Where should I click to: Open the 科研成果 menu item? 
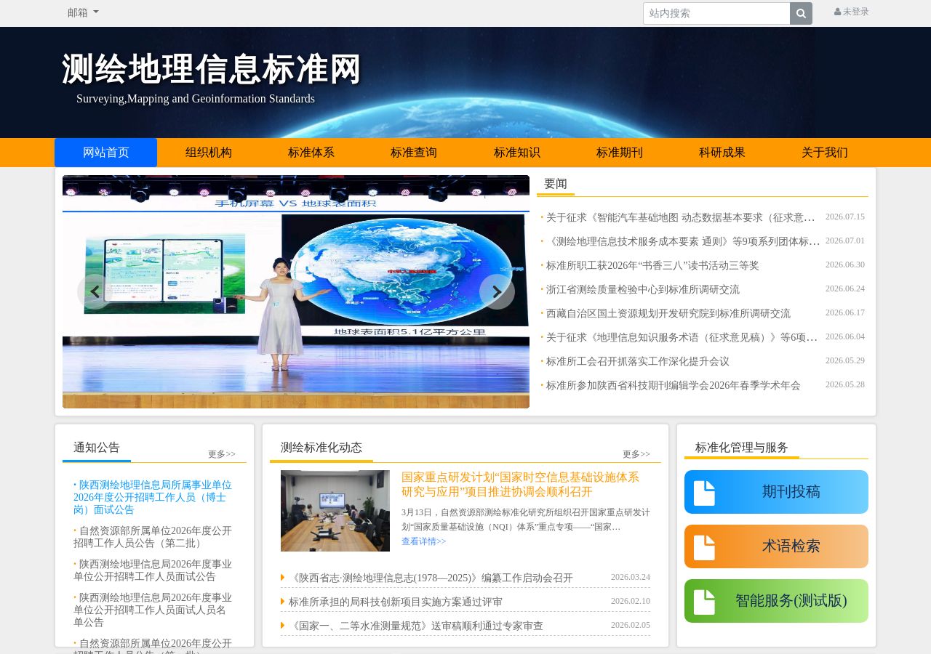722,153
